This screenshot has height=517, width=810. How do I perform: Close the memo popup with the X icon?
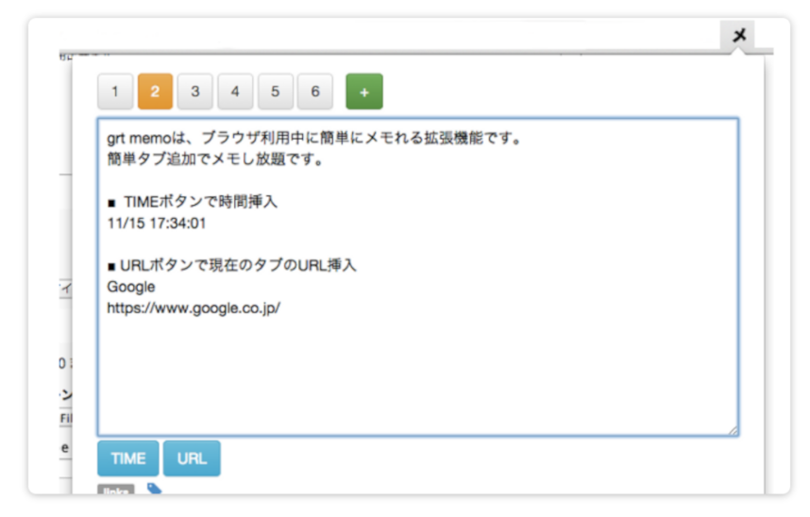[x=739, y=35]
